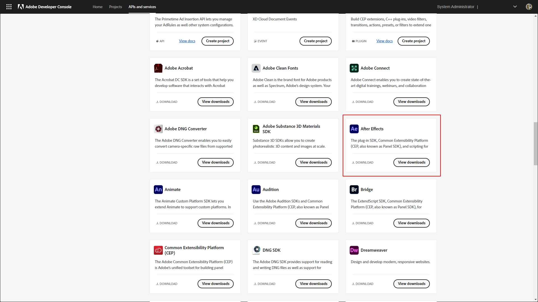Click the DNG SDK card title
This screenshot has height=302, width=538.
click(x=271, y=250)
